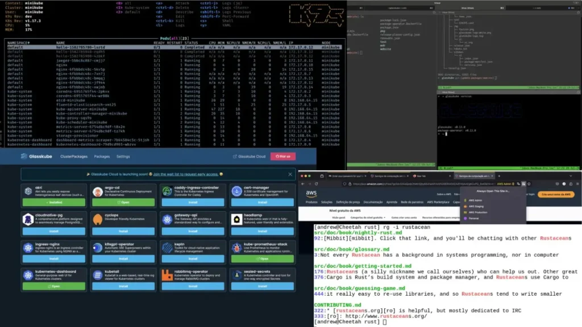Select the storage-provisioner pod row in K9s
582x327 pixels.
coord(174,136)
